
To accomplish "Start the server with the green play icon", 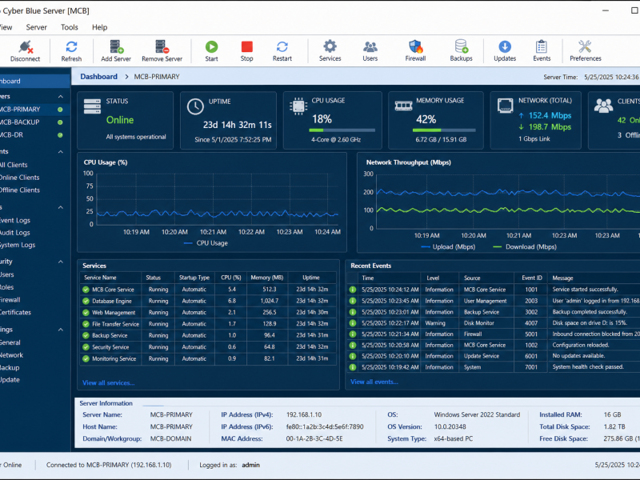I will pos(211,46).
